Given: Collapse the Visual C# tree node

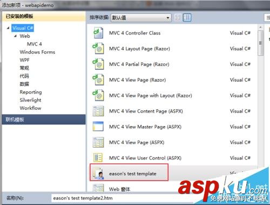Looking at the screenshot, I should [x=8, y=28].
